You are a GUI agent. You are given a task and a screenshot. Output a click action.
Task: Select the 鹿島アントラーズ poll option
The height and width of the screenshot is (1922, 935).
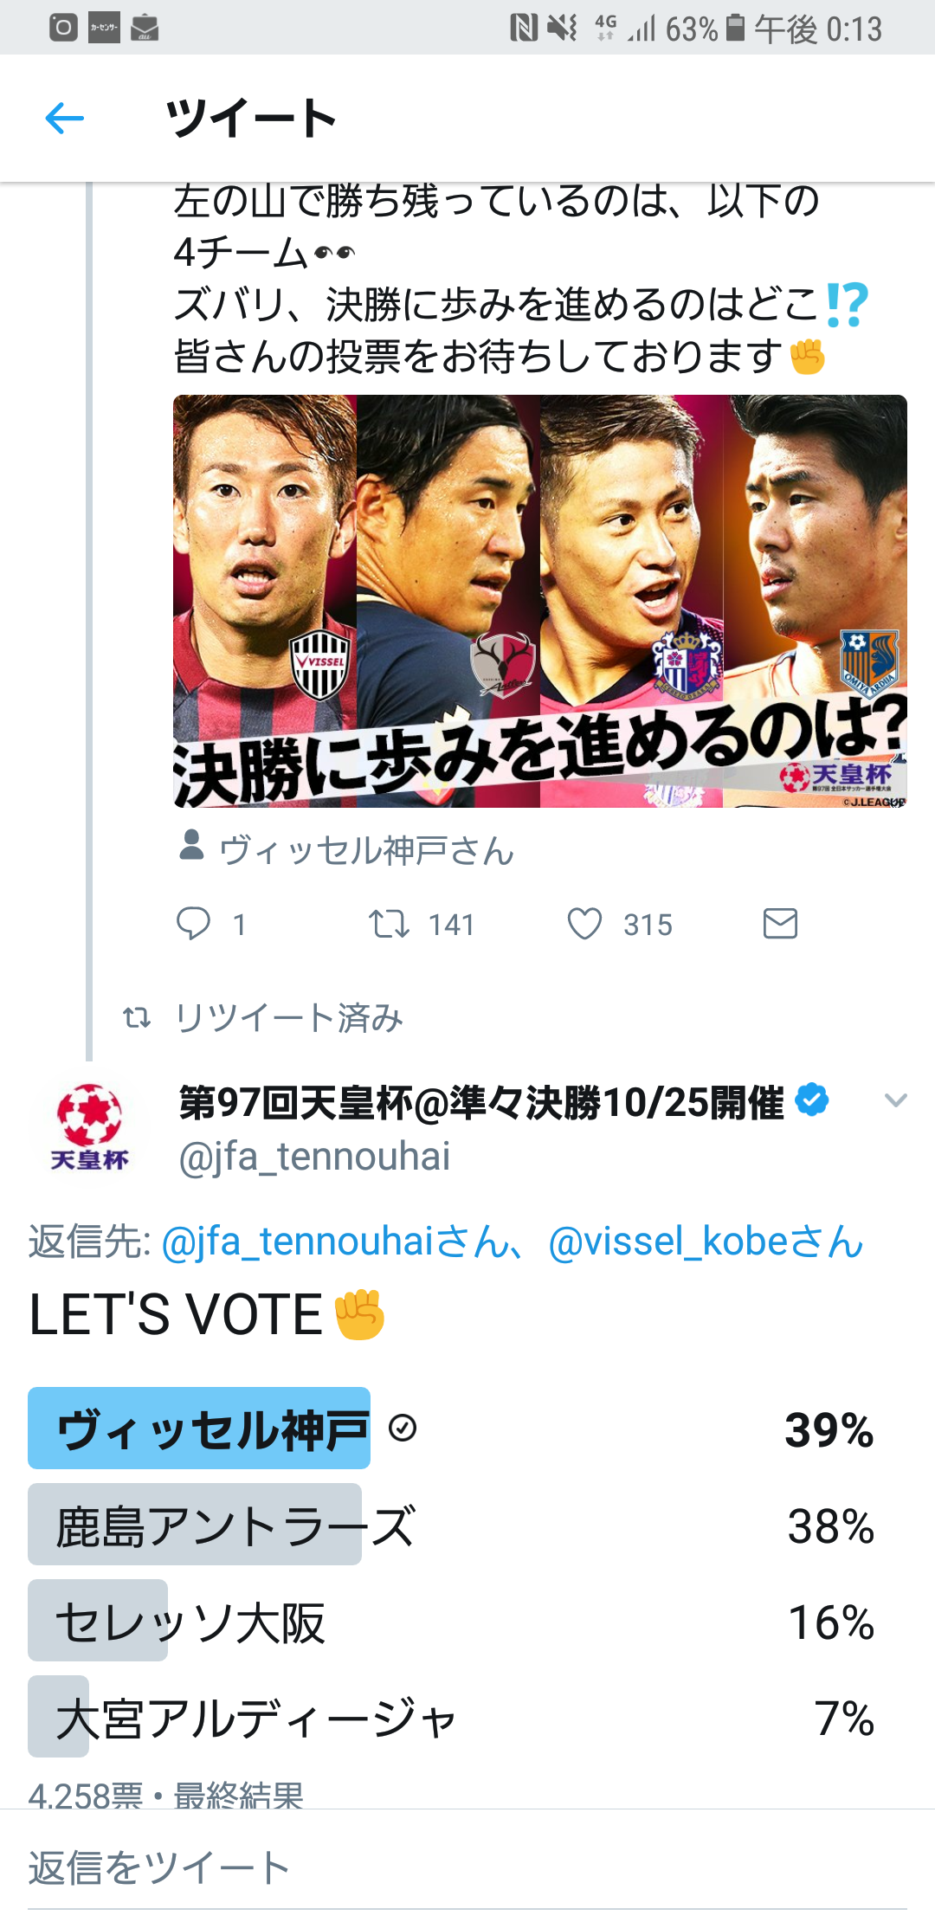234,1525
